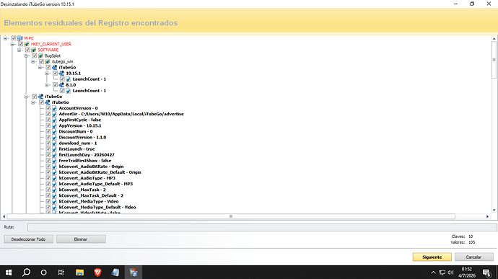Open Task View on the taskbar
The image size is (498, 279).
click(61, 273)
